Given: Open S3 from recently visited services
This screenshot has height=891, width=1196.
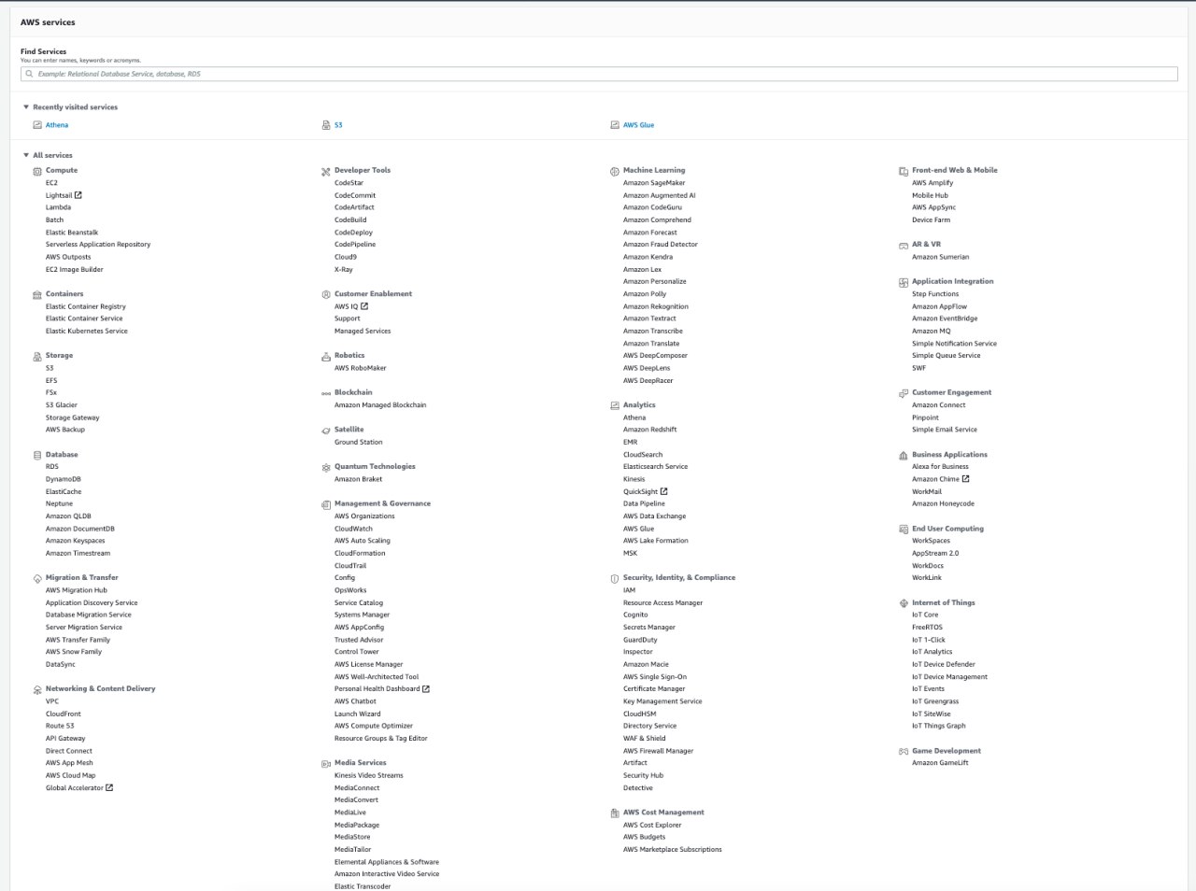Looking at the screenshot, I should [338, 125].
